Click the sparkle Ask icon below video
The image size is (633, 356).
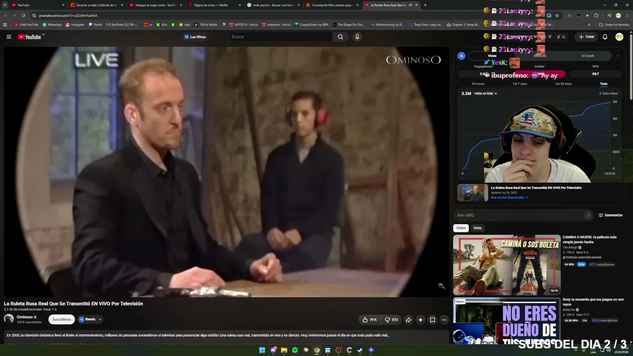tap(420, 320)
